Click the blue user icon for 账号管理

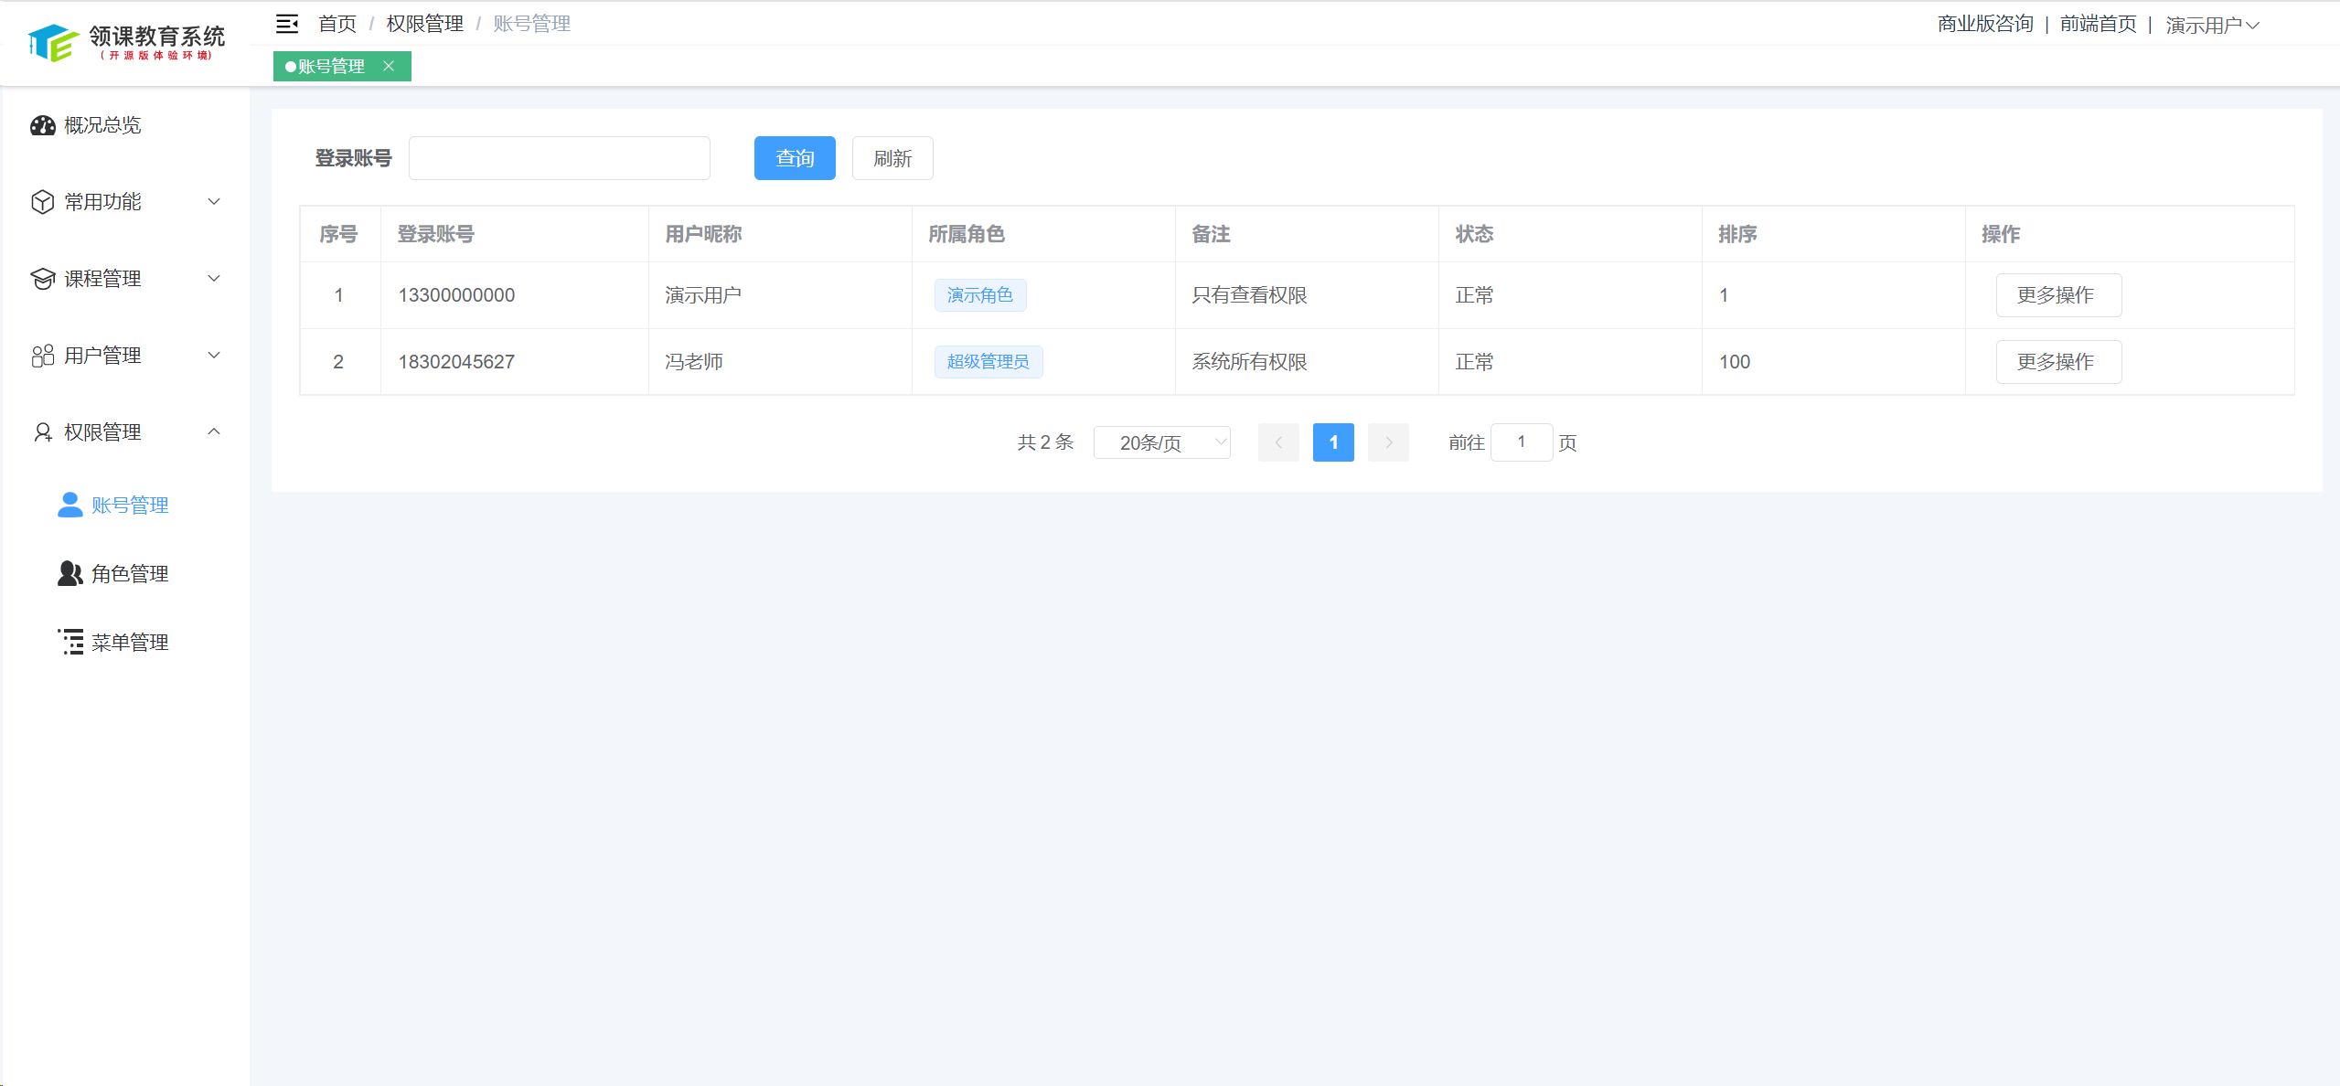(x=69, y=505)
